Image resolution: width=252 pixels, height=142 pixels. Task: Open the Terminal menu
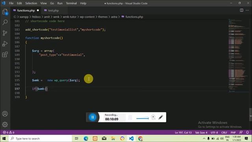[x=71, y=3]
